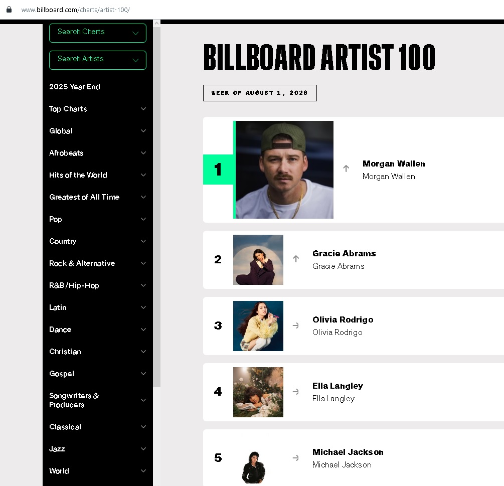
Task: Select the Latin menu item
Action: tap(98, 307)
